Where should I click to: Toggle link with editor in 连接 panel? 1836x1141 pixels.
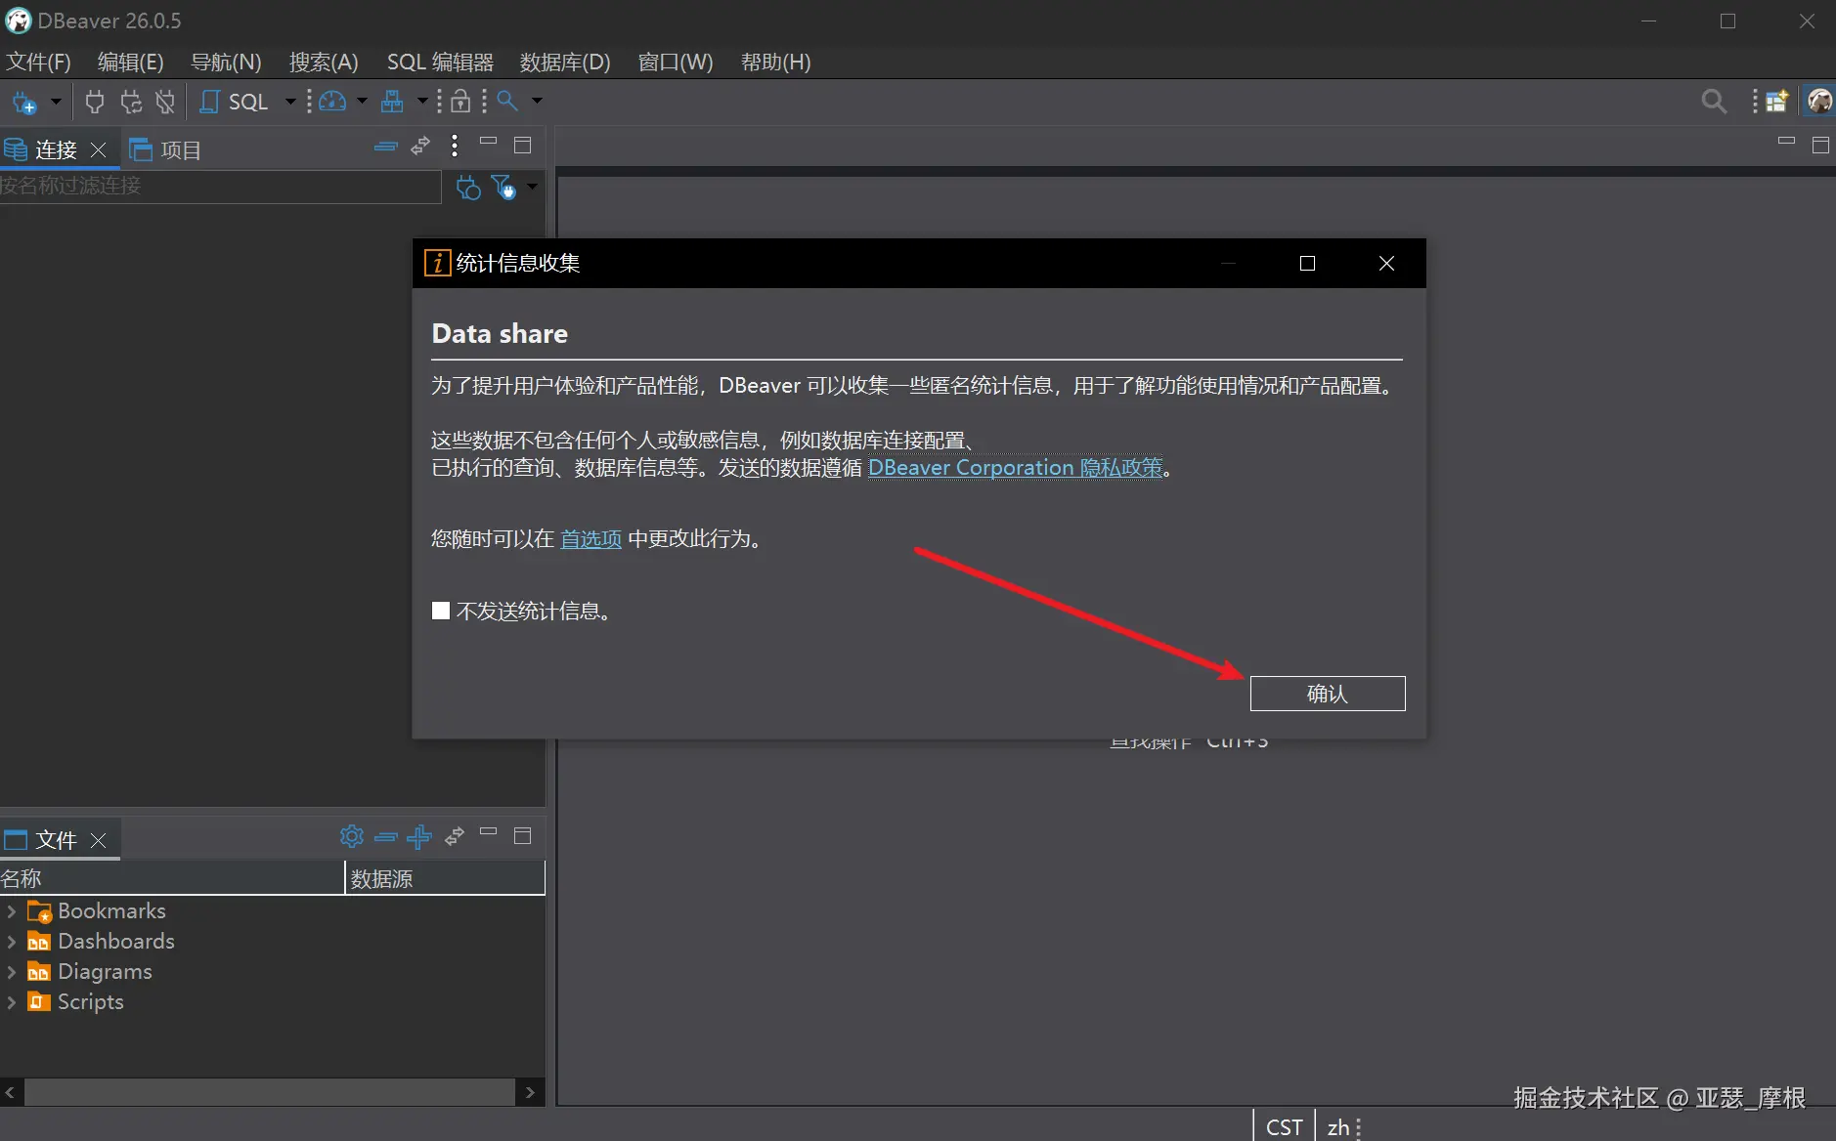tap(420, 147)
